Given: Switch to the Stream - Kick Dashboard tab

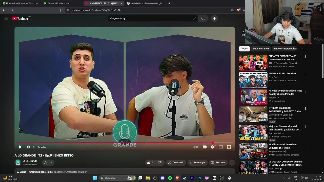Looking at the screenshot, I should 62,3.
